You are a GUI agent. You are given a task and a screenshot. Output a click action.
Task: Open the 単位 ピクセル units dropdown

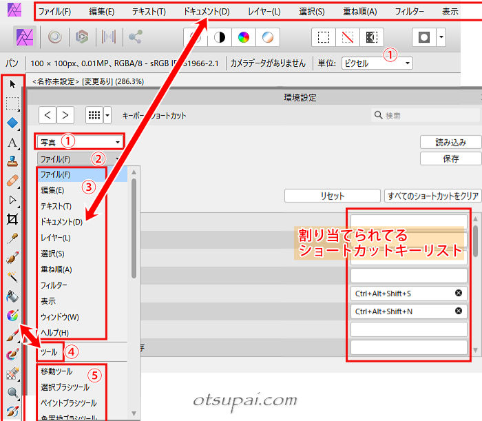coord(377,63)
